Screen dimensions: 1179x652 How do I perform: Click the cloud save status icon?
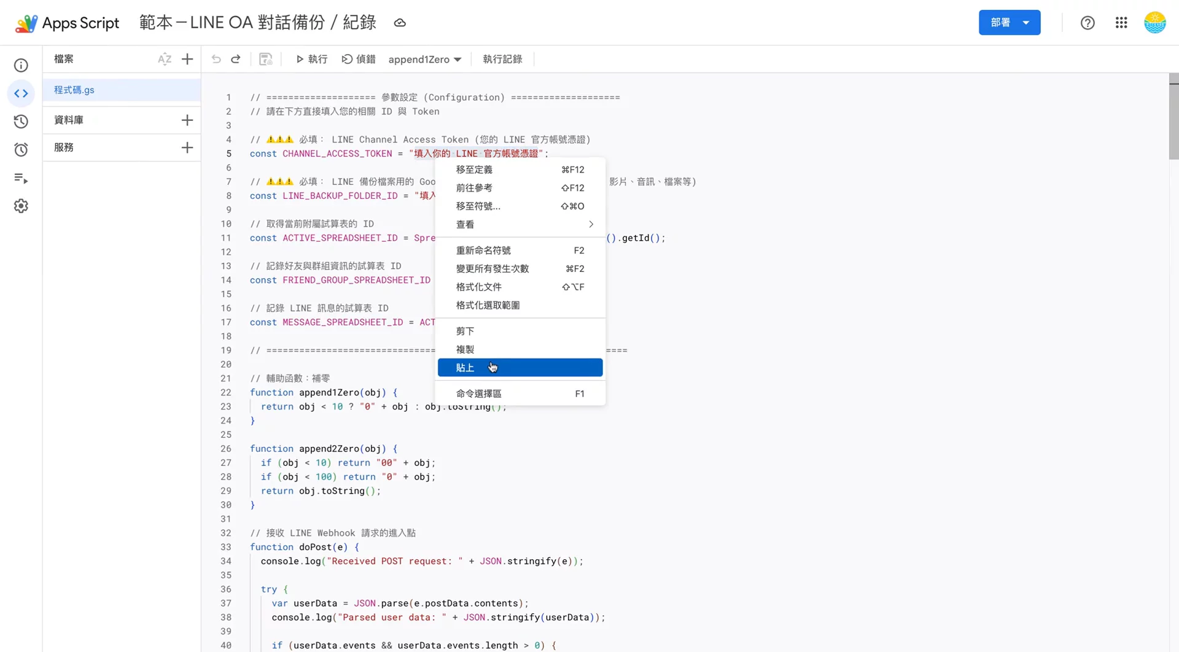tap(400, 23)
